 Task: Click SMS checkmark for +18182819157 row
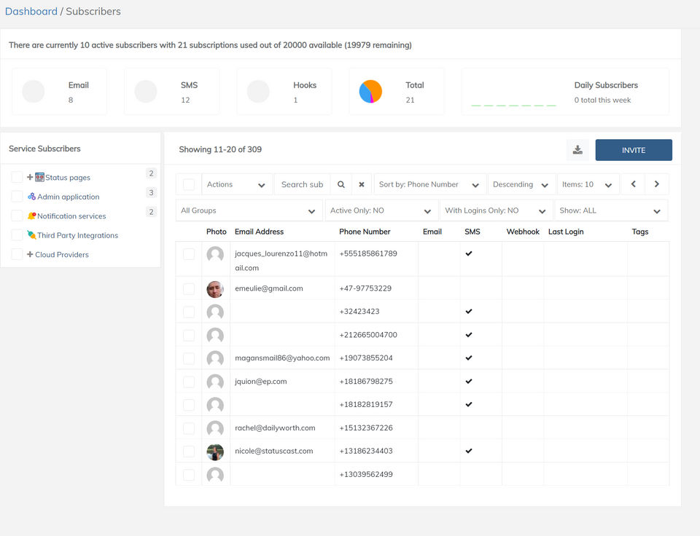click(x=469, y=404)
